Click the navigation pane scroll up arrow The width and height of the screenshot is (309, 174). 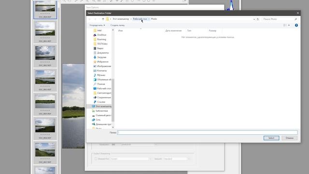[x=113, y=30]
